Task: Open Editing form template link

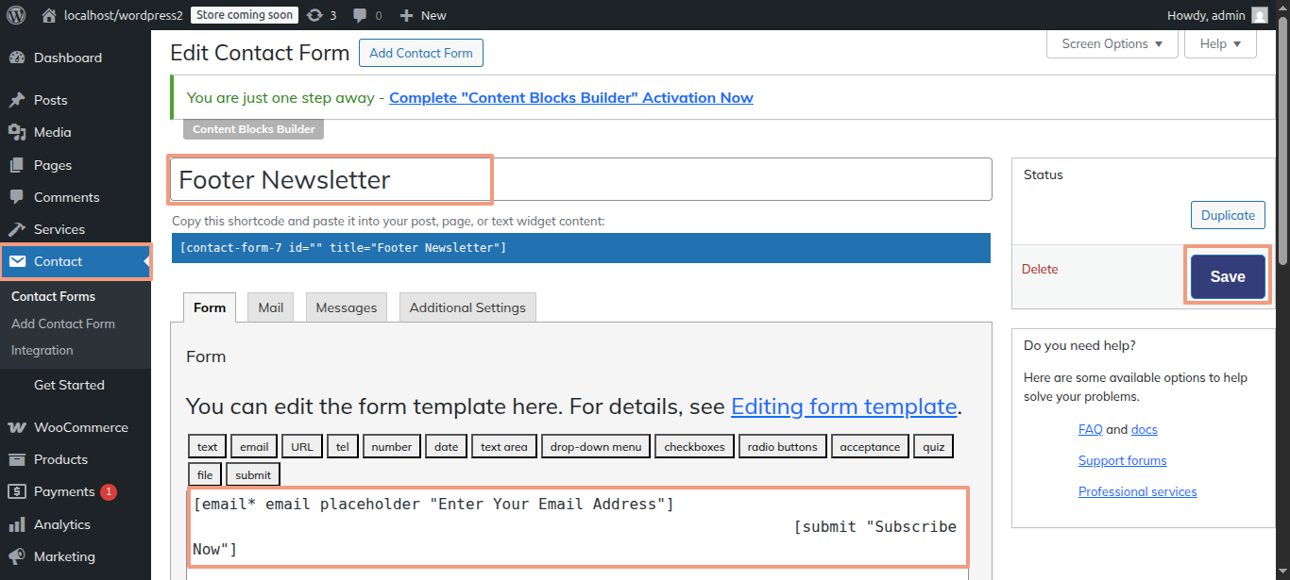Action: (844, 406)
